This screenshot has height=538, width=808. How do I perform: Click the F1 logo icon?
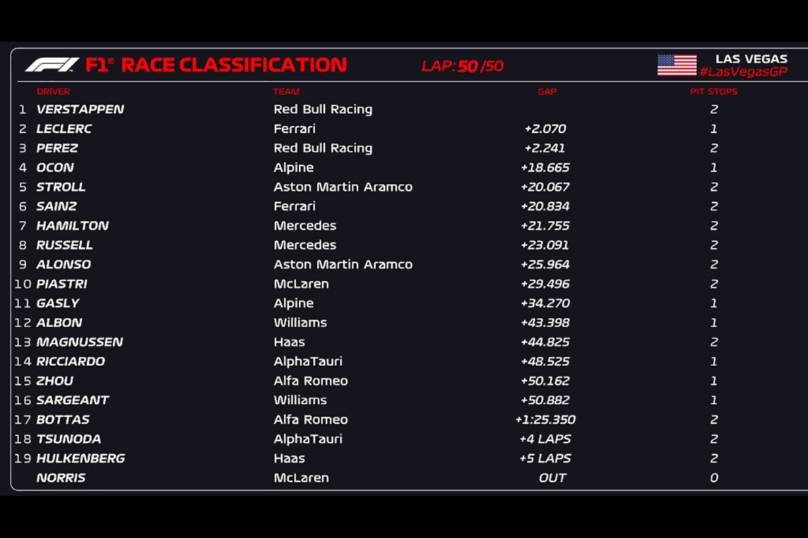[x=52, y=65]
